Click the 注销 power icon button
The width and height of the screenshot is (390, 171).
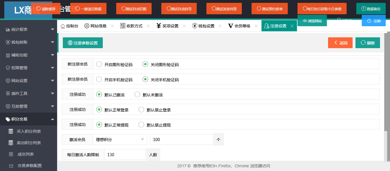pos(373,21)
